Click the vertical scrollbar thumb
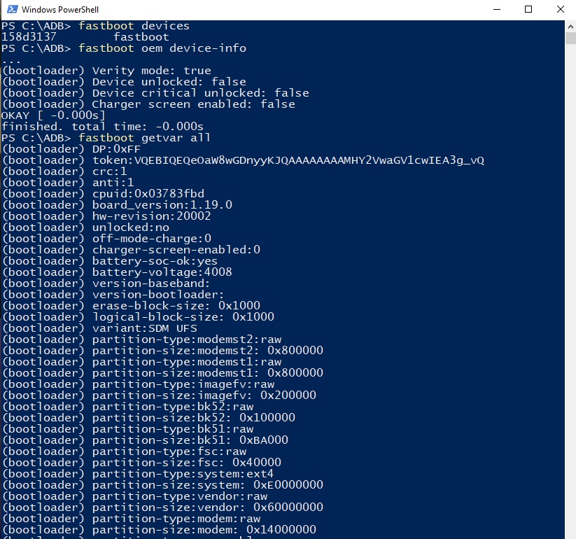This screenshot has height=539, width=576. 570,38
